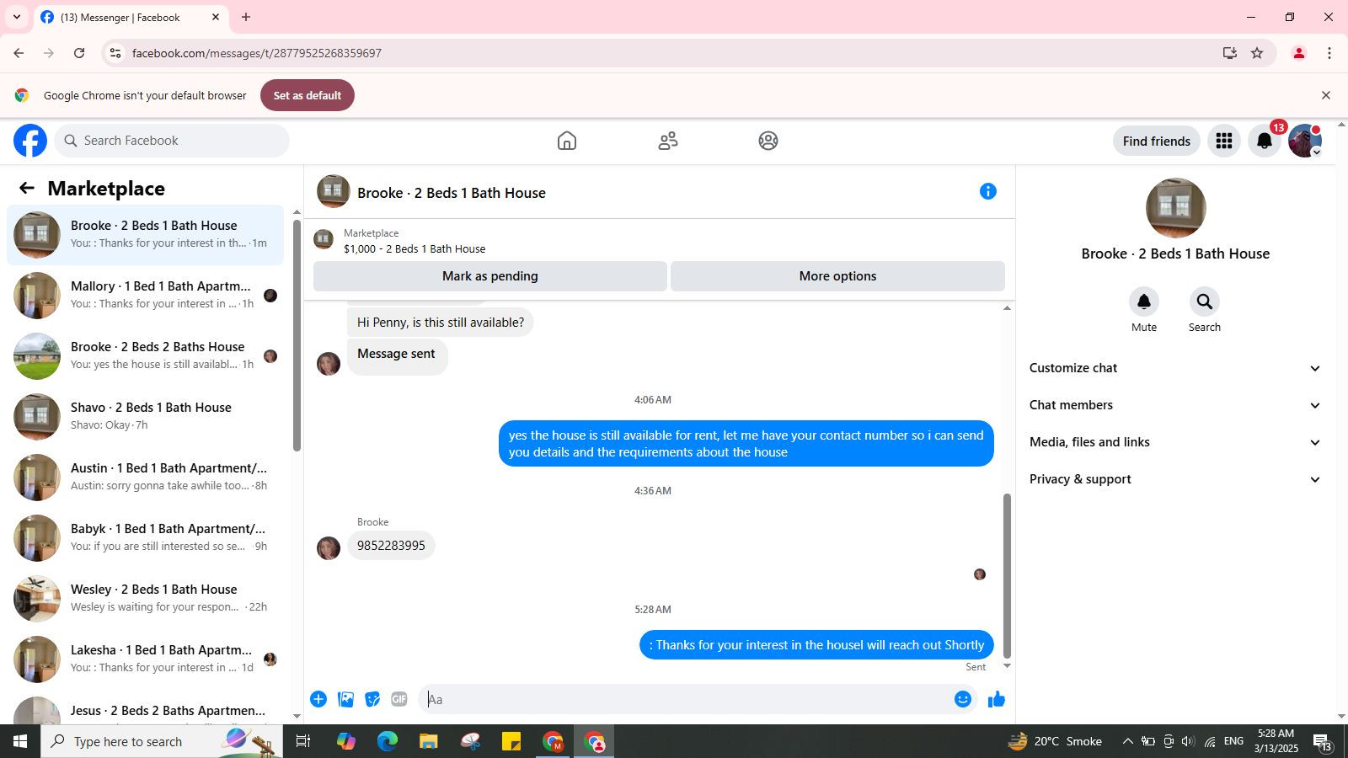Open Wesley 2 Beds 1 Bath House chat
Viewport: 1348px width, 758px height.
pyautogui.click(x=146, y=599)
